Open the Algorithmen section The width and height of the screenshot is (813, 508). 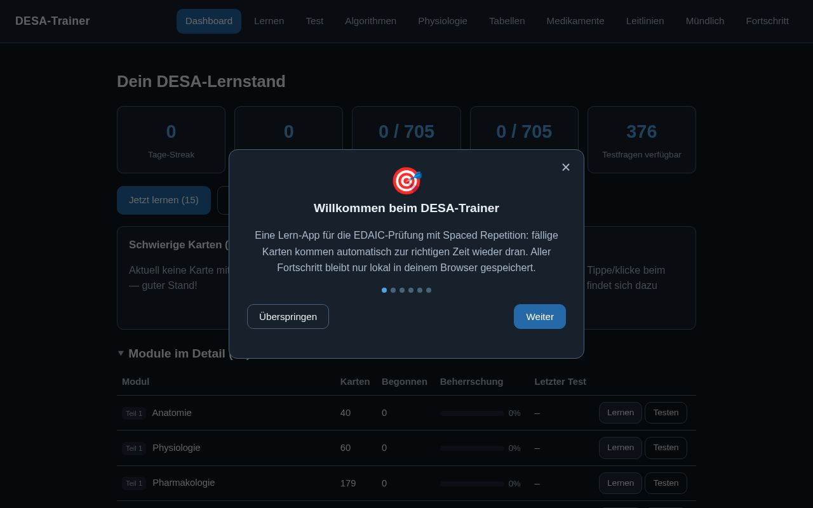click(x=370, y=21)
